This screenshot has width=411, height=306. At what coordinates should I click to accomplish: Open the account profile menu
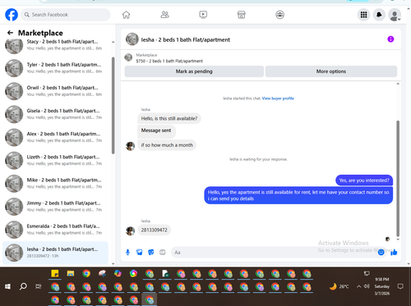pyautogui.click(x=395, y=15)
